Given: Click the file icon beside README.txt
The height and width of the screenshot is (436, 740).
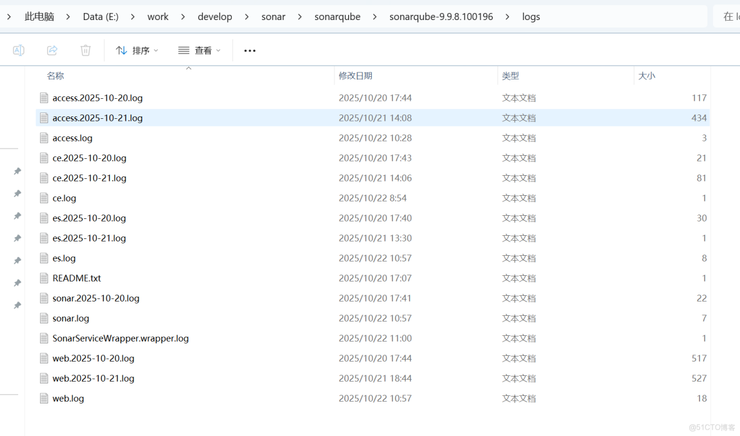Looking at the screenshot, I should (44, 278).
